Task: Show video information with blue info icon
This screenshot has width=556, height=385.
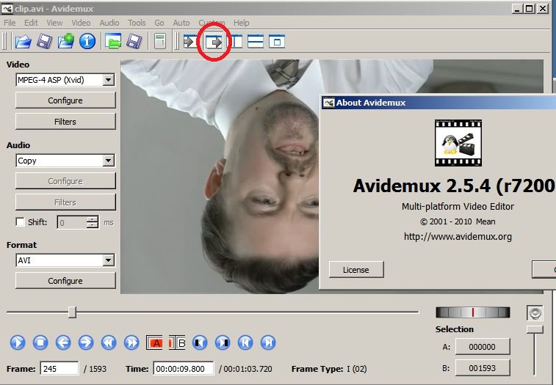Action: click(x=87, y=42)
